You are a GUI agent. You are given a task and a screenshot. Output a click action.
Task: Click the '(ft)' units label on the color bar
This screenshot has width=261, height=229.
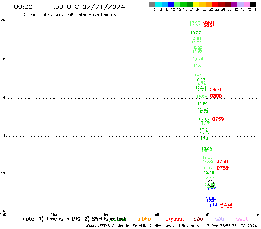pos(255,9)
